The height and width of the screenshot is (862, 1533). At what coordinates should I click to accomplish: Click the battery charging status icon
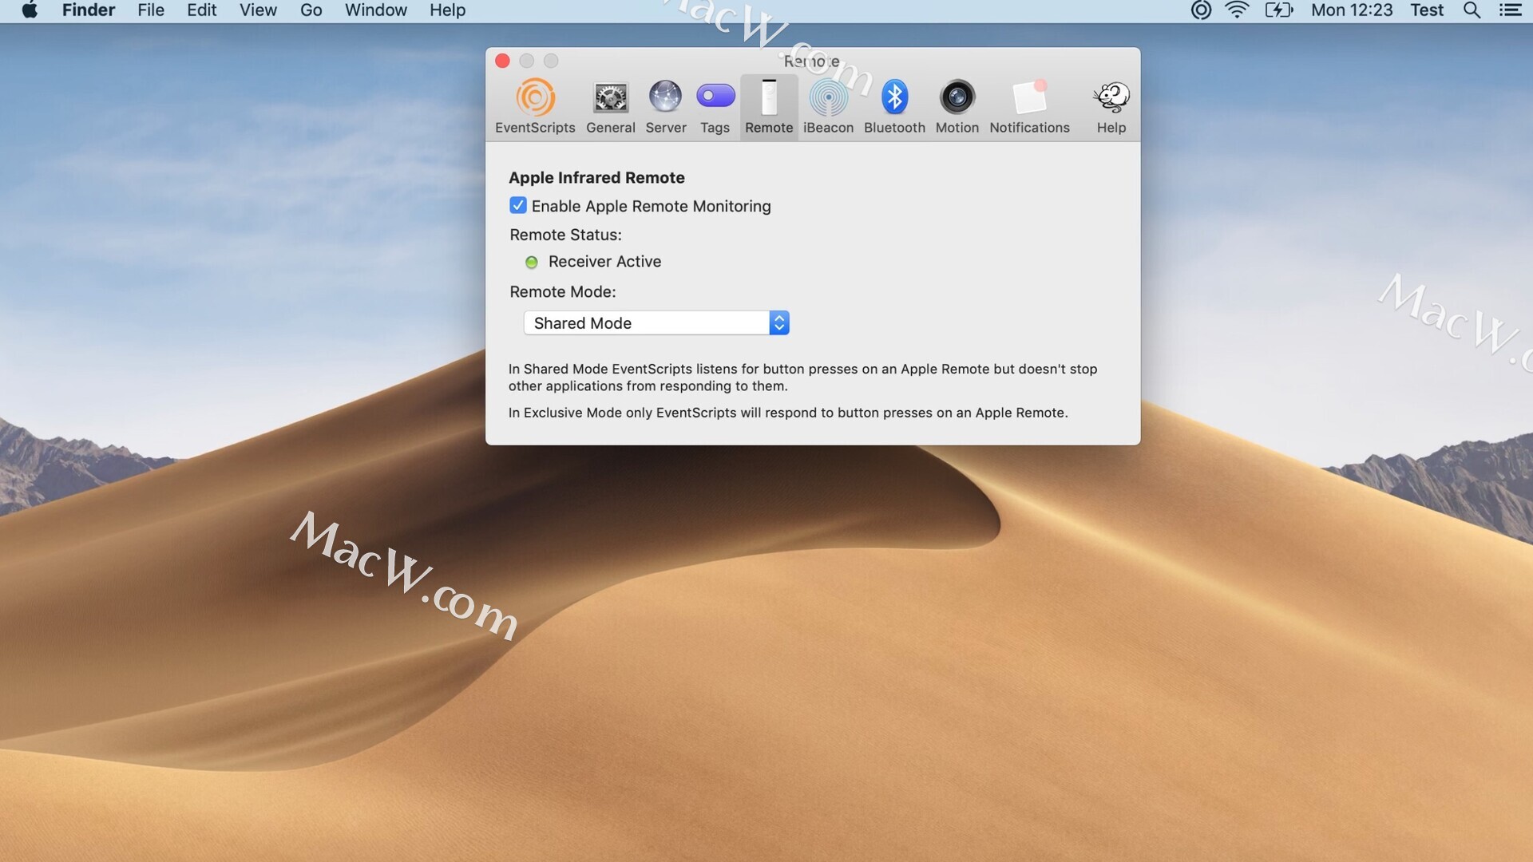pyautogui.click(x=1279, y=10)
